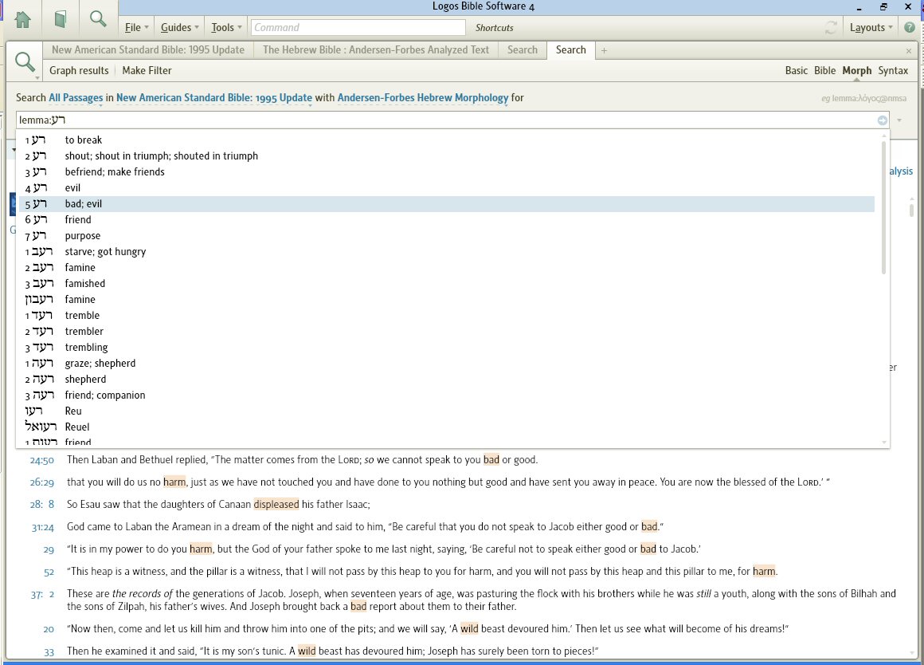Open verse reference 31:24
The image size is (924, 665).
(x=42, y=528)
